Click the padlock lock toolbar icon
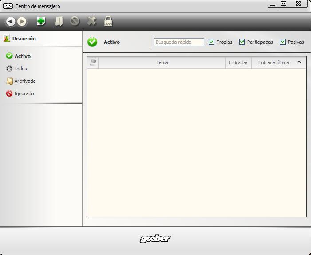The height and width of the screenshot is (255, 311). (108, 21)
